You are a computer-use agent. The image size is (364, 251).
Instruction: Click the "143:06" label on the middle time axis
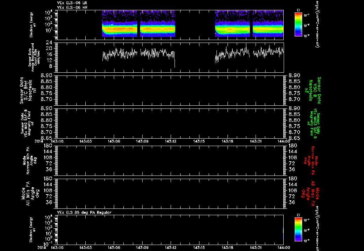(x=114, y=141)
